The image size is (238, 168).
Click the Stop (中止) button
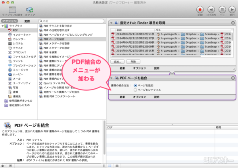pyautogui.click(x=222, y=10)
